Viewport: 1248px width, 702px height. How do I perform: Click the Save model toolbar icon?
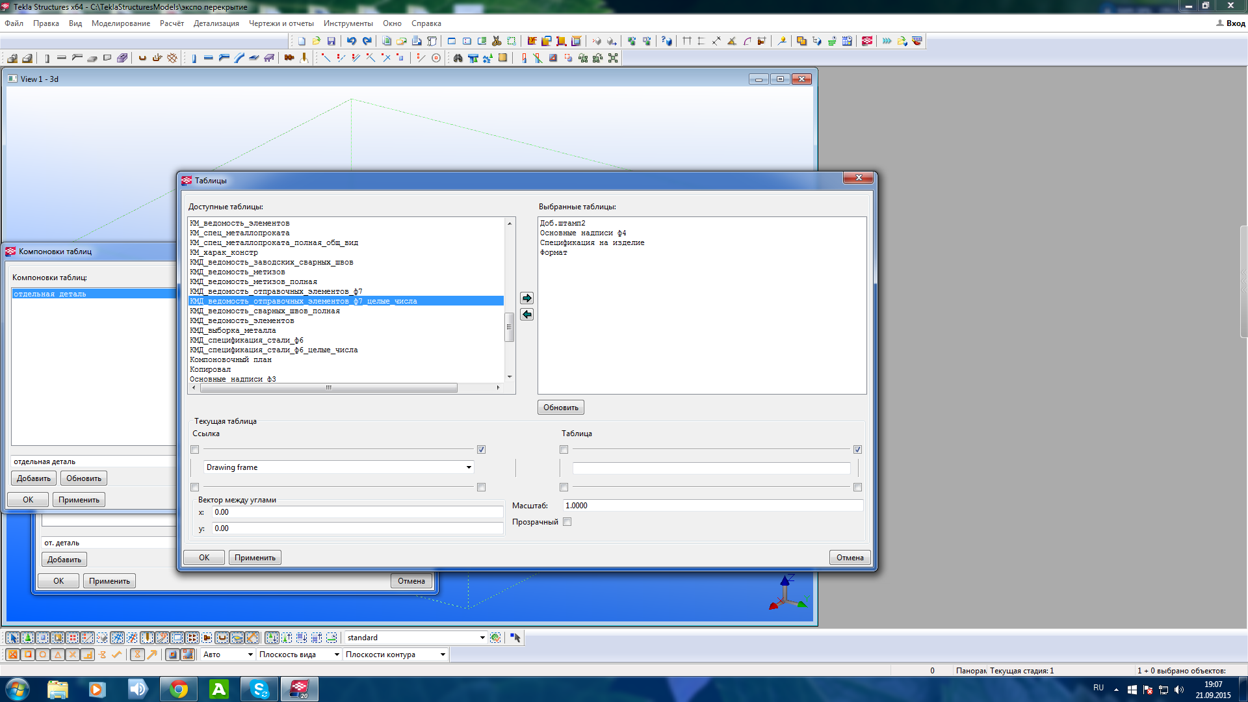click(x=331, y=41)
